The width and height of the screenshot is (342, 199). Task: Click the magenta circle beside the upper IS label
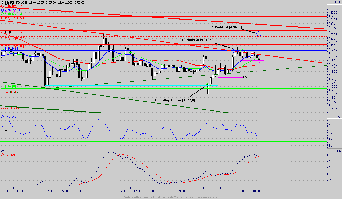pos(259,61)
